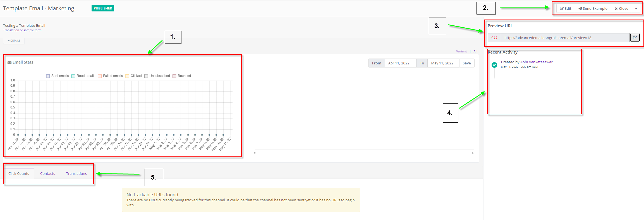Click the Edit button

click(x=566, y=8)
